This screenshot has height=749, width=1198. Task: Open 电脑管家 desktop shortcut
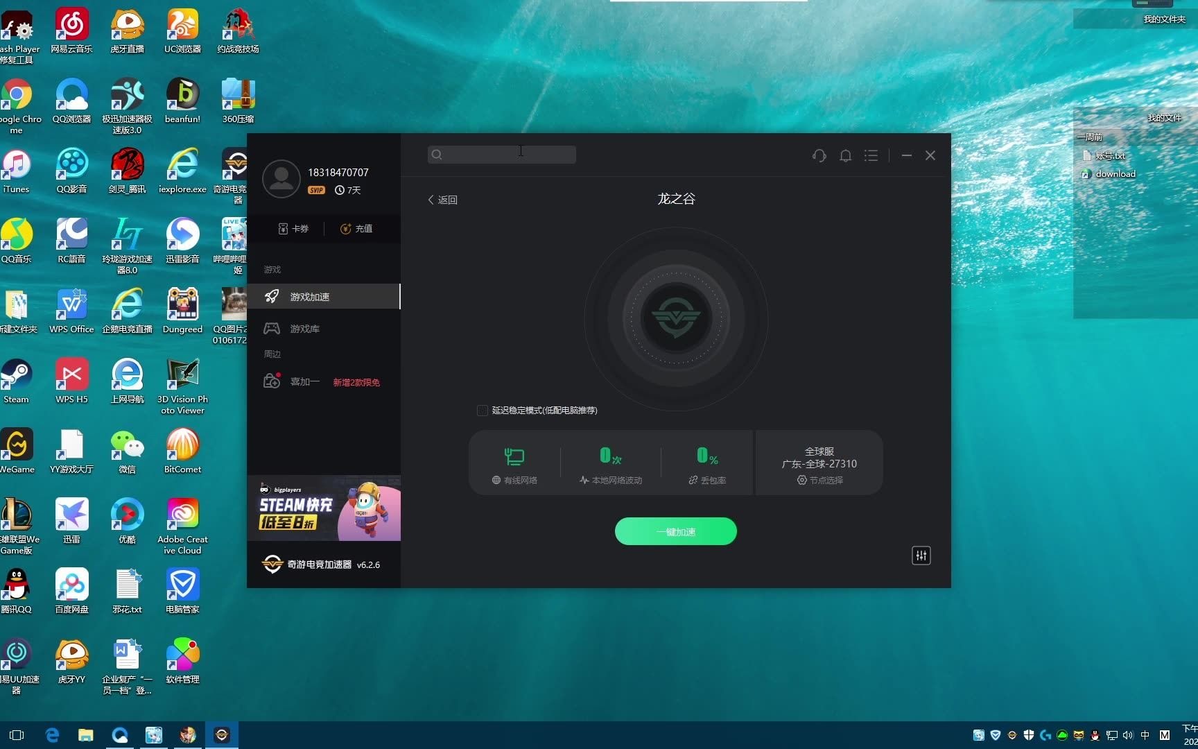coord(182,592)
